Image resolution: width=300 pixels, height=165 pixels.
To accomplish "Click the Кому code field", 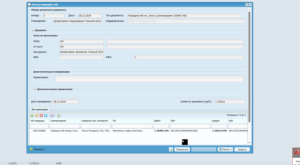I will 81,41.
